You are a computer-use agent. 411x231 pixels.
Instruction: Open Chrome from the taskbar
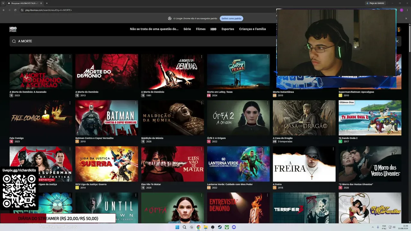pos(198,227)
